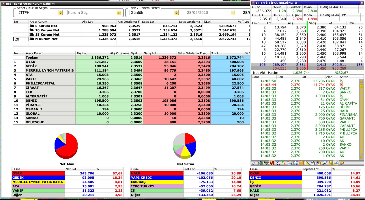Click the orange divide symbol icon
The width and height of the screenshot is (365, 200).
[x=302, y=163]
